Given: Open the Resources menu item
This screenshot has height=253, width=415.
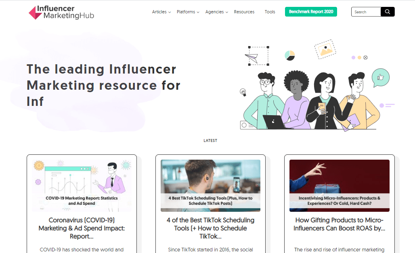Looking at the screenshot, I should tap(244, 12).
